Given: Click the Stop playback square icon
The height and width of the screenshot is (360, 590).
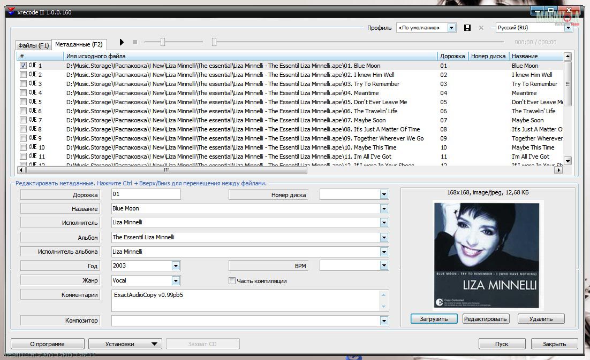Looking at the screenshot, I should click(135, 42).
